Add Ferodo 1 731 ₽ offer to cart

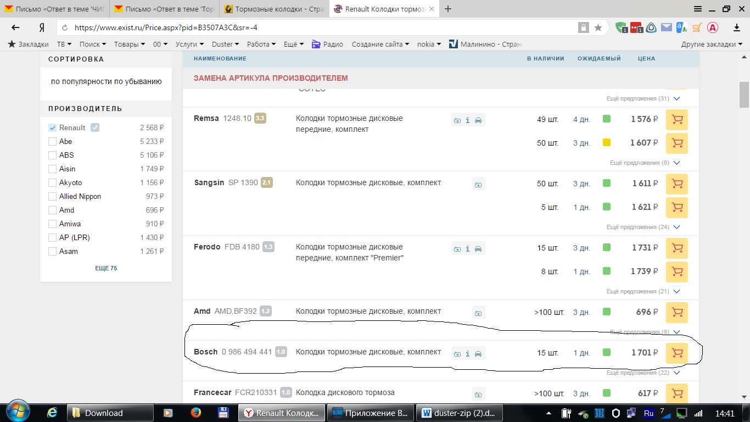676,248
